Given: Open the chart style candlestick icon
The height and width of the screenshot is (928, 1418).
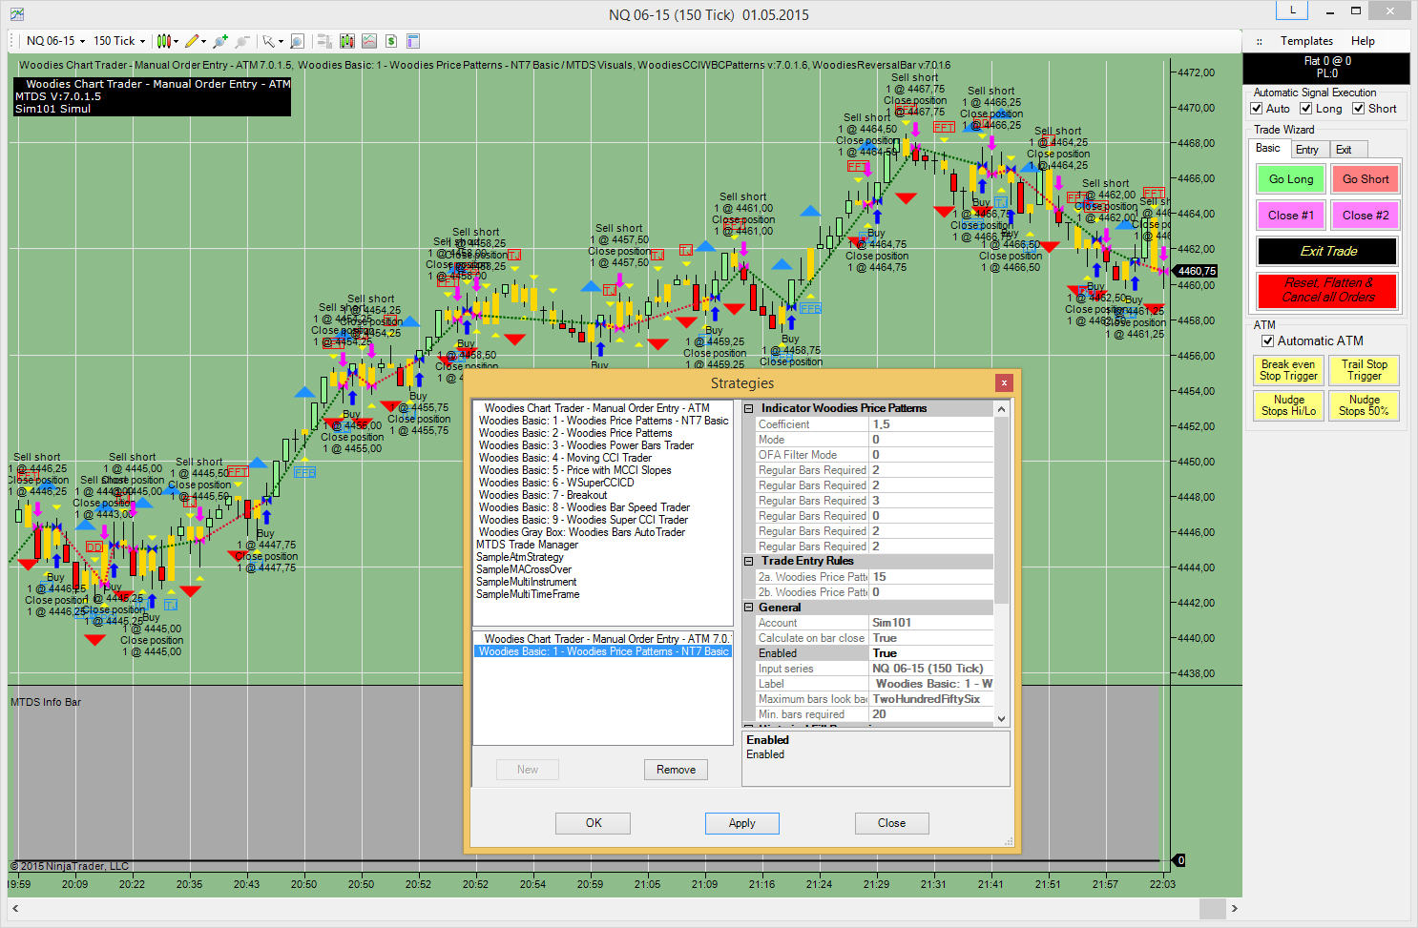Looking at the screenshot, I should 164,41.
